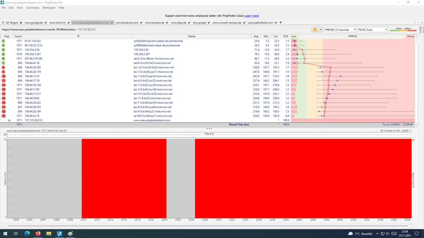Image resolution: width=424 pixels, height=238 pixels.
Task: Select red hop 8 circle icon
Action: (3, 67)
